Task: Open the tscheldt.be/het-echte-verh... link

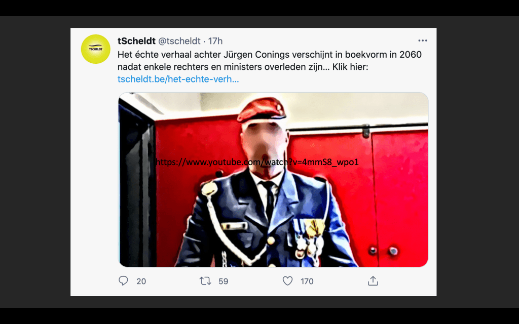Action: click(x=178, y=79)
